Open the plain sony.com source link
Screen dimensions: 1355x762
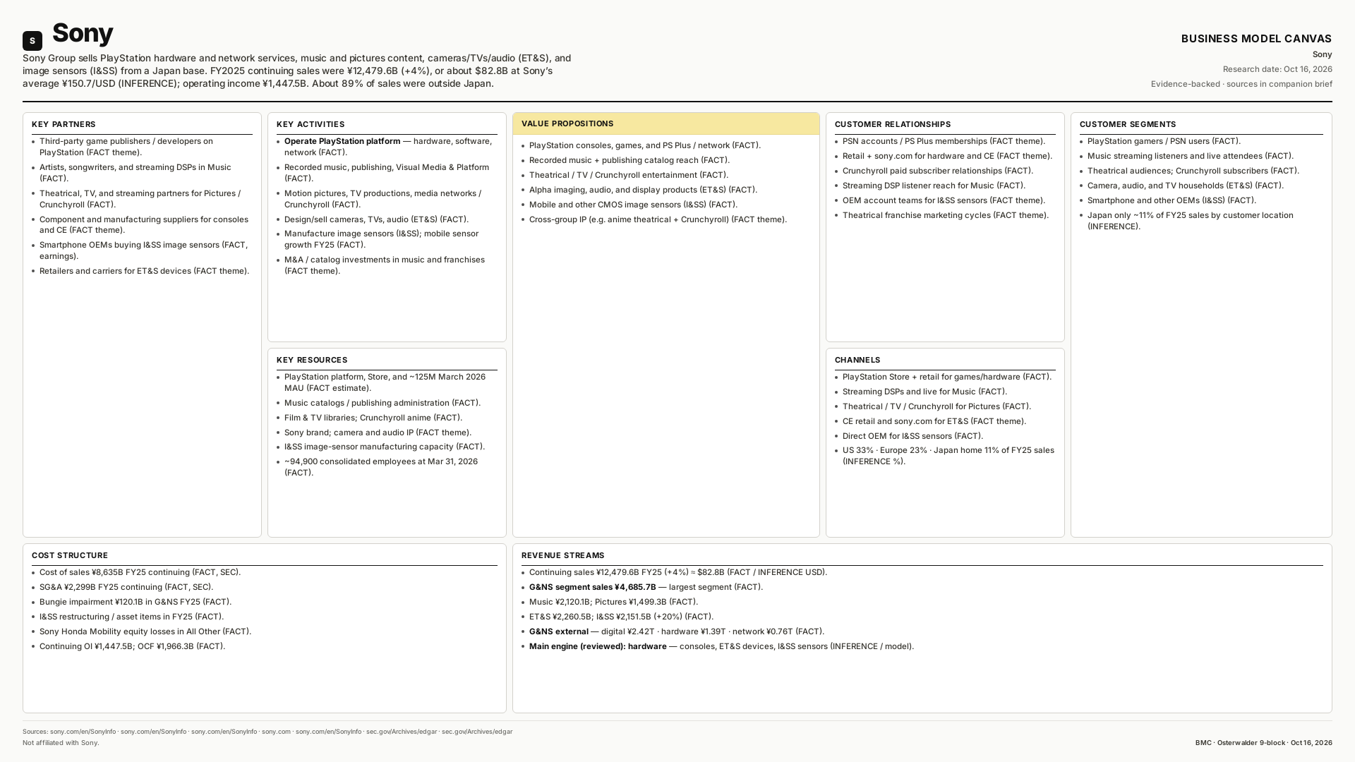pos(276,732)
